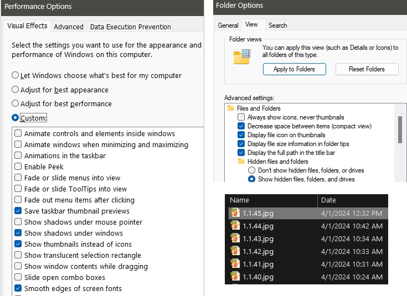This screenshot has height=296, width=407.
Task: Enable Animate controls and elements inside windows
Action: pyautogui.click(x=18, y=133)
